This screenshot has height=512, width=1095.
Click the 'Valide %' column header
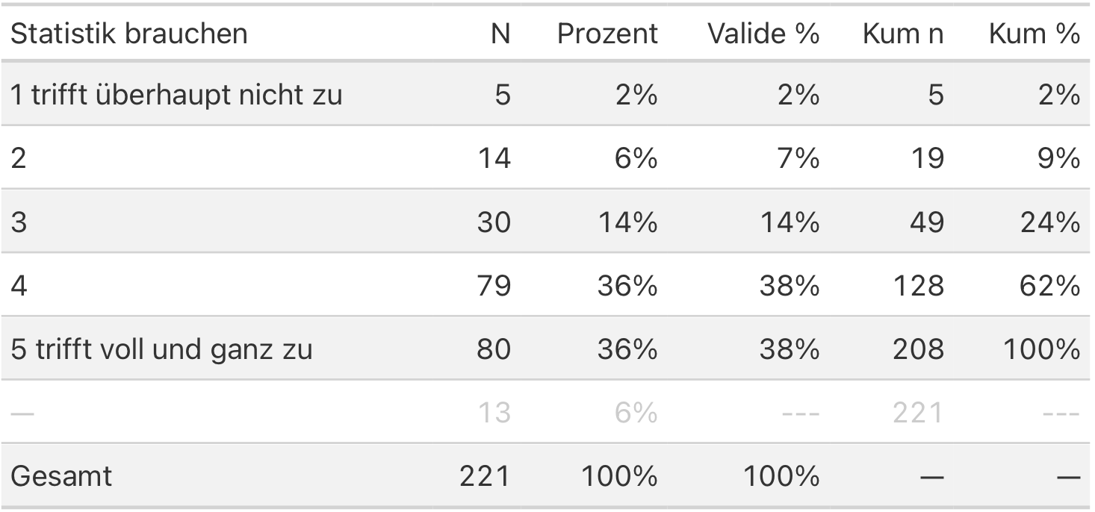click(763, 34)
